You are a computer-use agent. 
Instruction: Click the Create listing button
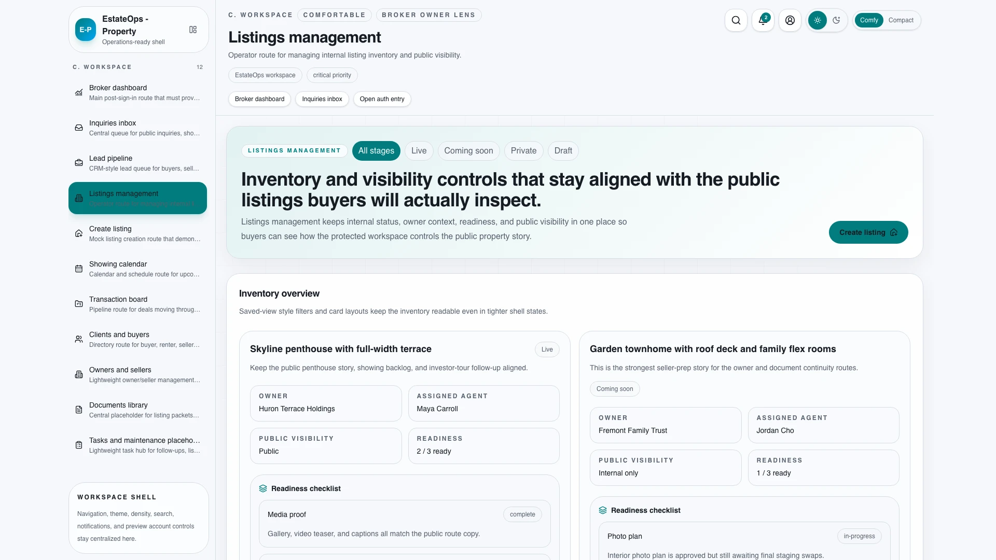868,232
